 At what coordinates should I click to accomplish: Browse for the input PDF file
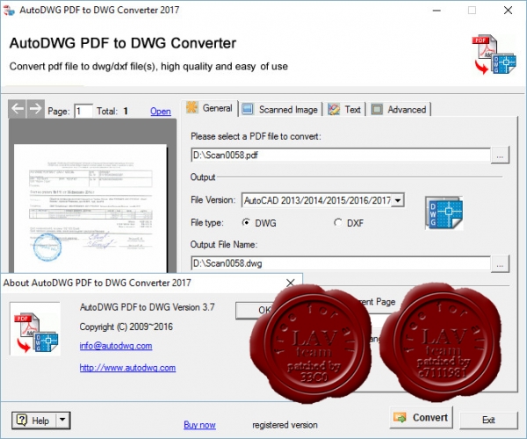500,155
